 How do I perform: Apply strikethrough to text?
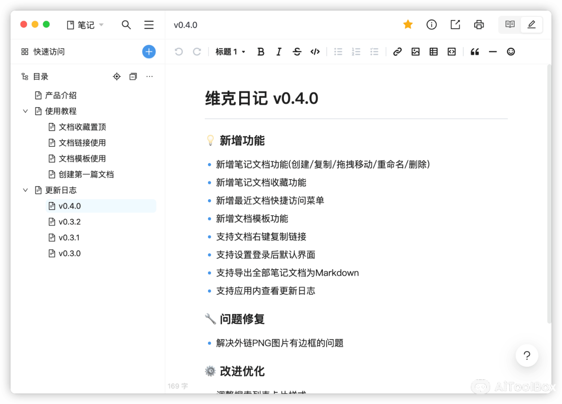pos(297,51)
